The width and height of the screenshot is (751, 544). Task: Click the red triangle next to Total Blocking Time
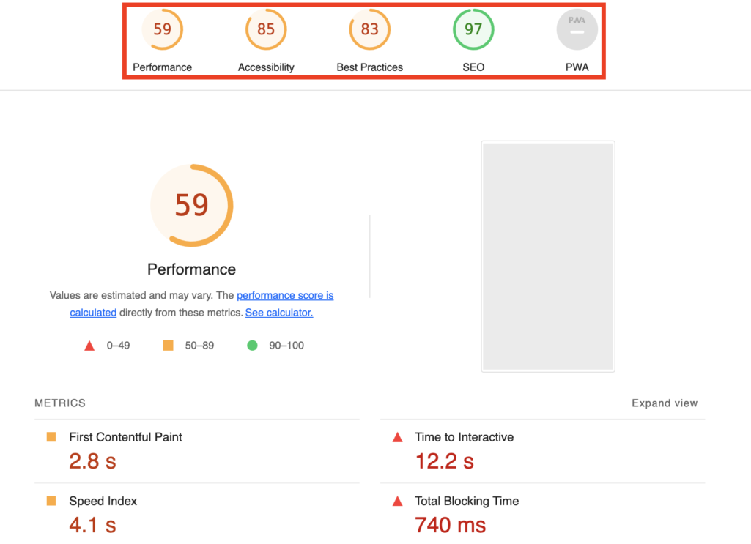point(398,502)
